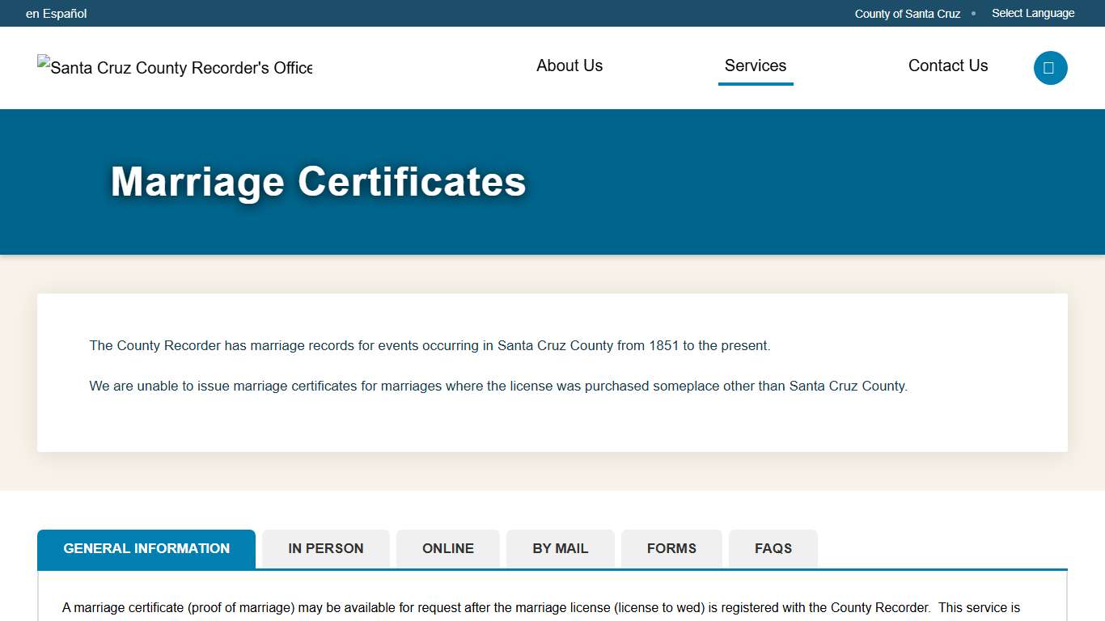Click the marriage certificate description paragraph
The height and width of the screenshot is (621, 1105).
[541, 607]
